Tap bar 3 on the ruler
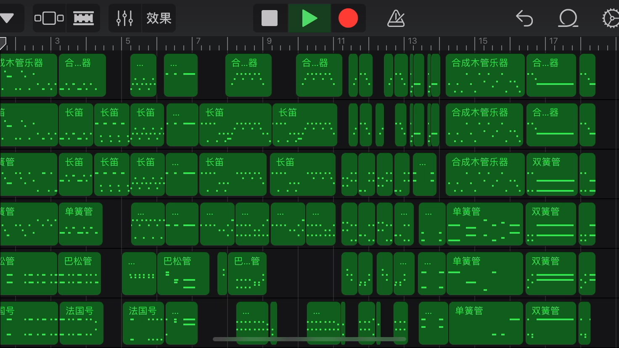This screenshot has height=348, width=619. tap(57, 41)
